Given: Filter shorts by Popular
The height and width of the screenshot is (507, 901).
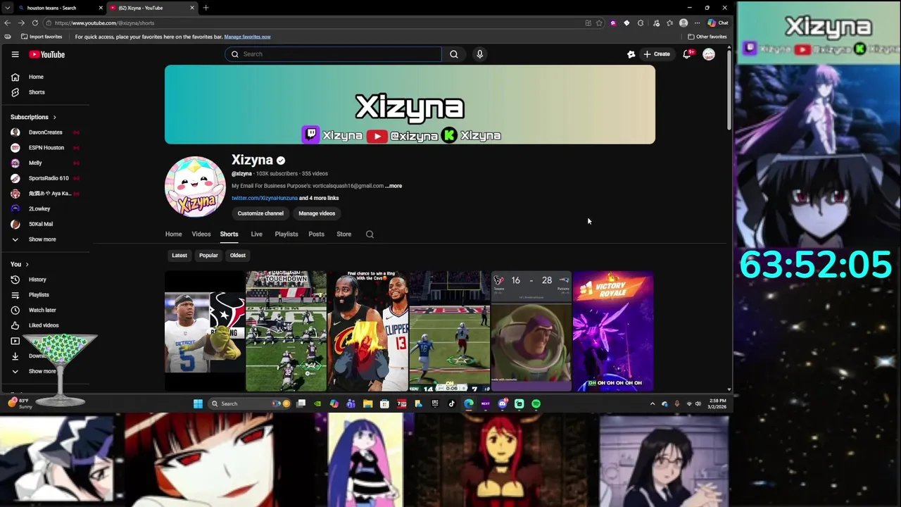Looking at the screenshot, I should coord(208,256).
